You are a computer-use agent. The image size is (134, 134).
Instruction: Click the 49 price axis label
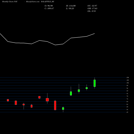click(127, 112)
